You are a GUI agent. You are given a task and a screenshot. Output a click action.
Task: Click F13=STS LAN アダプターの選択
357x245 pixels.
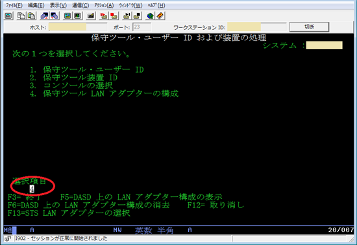69,213
